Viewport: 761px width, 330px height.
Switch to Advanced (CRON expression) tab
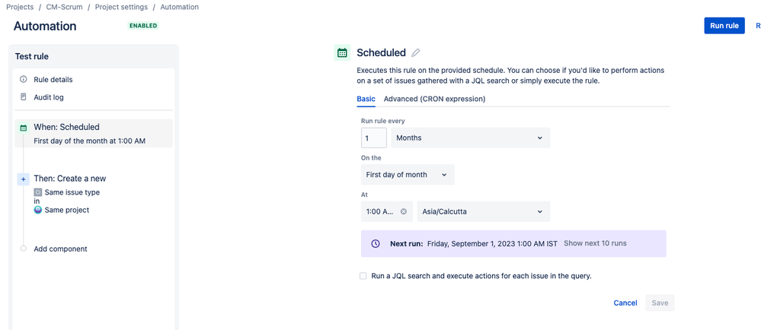coord(434,99)
